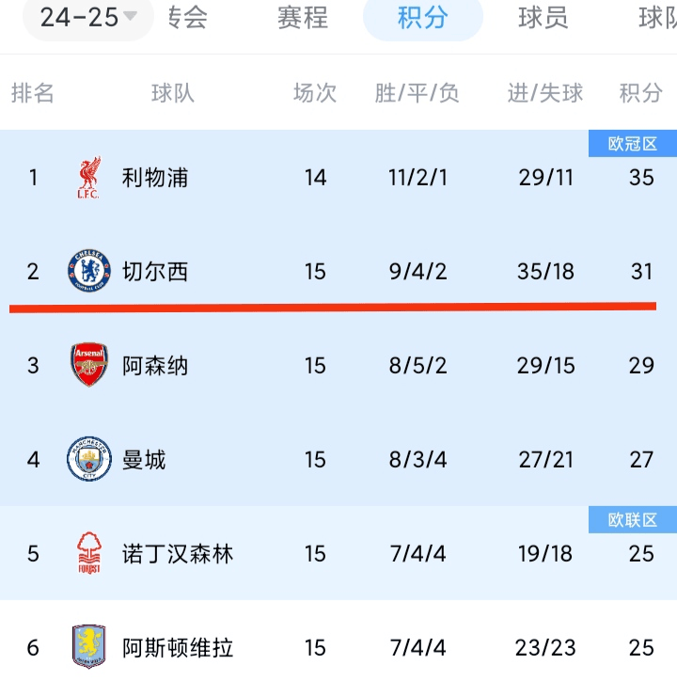Click the Arsenal club crest icon
The height and width of the screenshot is (681, 677).
89,366
